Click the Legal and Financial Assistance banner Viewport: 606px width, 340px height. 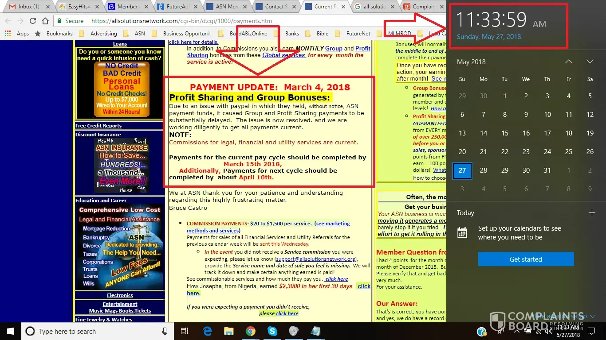click(x=120, y=247)
